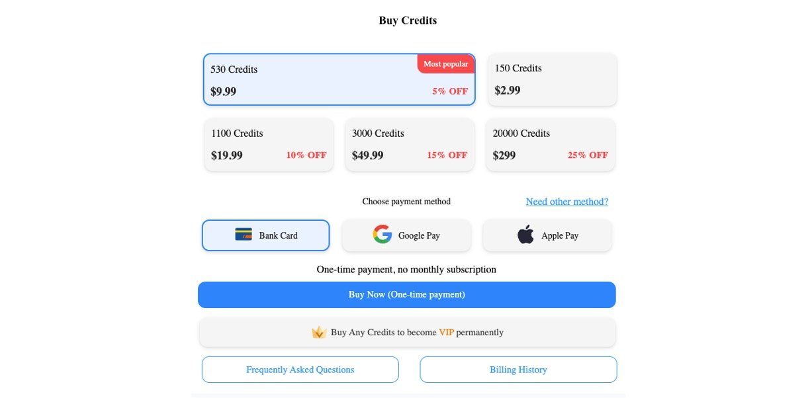The image size is (810, 398).
Task: Click the Most popular badge
Action: 445,64
